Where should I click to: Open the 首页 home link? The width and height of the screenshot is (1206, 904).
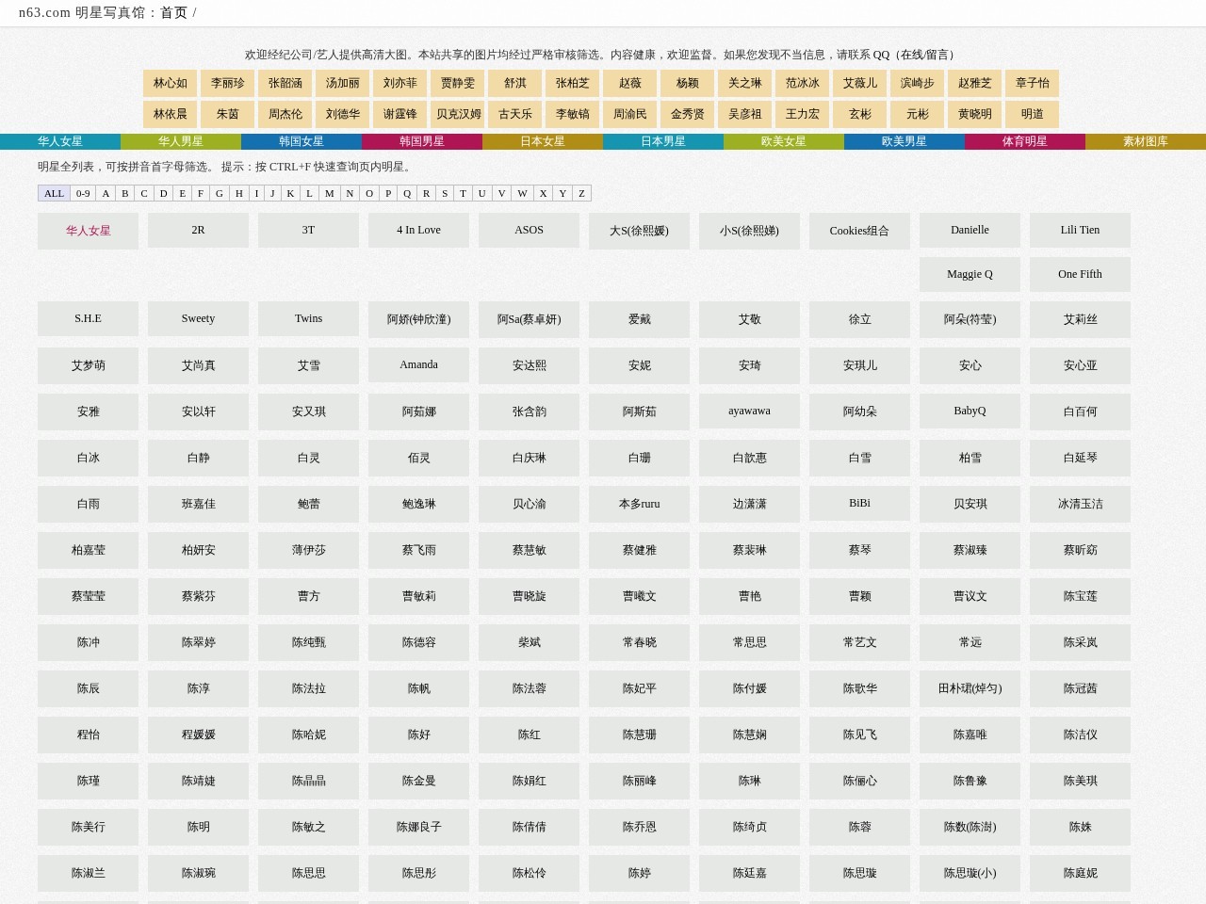pyautogui.click(x=173, y=13)
